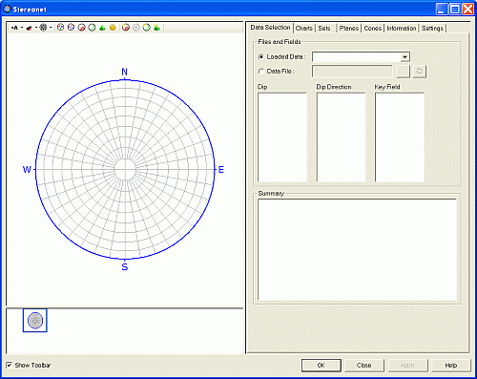Click the Help button
The width and height of the screenshot is (477, 379).
point(451,366)
